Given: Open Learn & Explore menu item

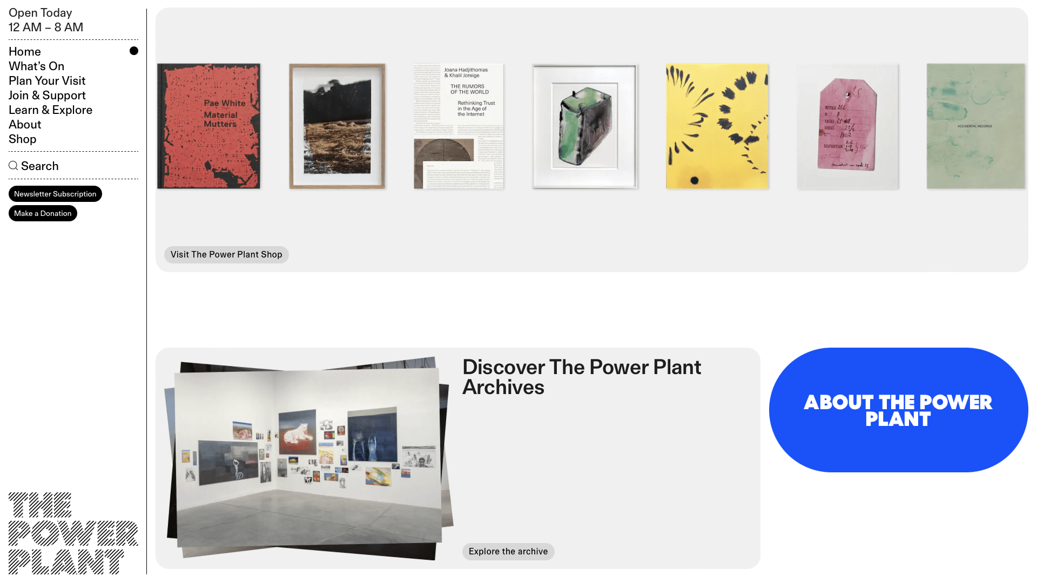Looking at the screenshot, I should (x=50, y=110).
